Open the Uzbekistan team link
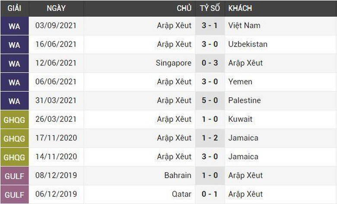Viewport: 337px width, 204px height. 248,44
